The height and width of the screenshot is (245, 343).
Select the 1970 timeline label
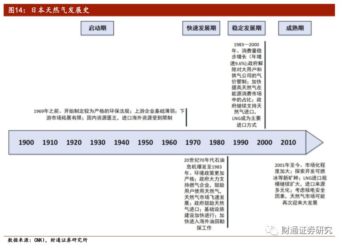click(193, 142)
